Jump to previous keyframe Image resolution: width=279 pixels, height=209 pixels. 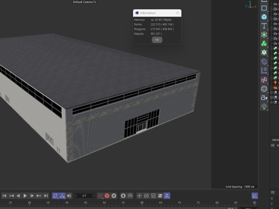[12, 196]
